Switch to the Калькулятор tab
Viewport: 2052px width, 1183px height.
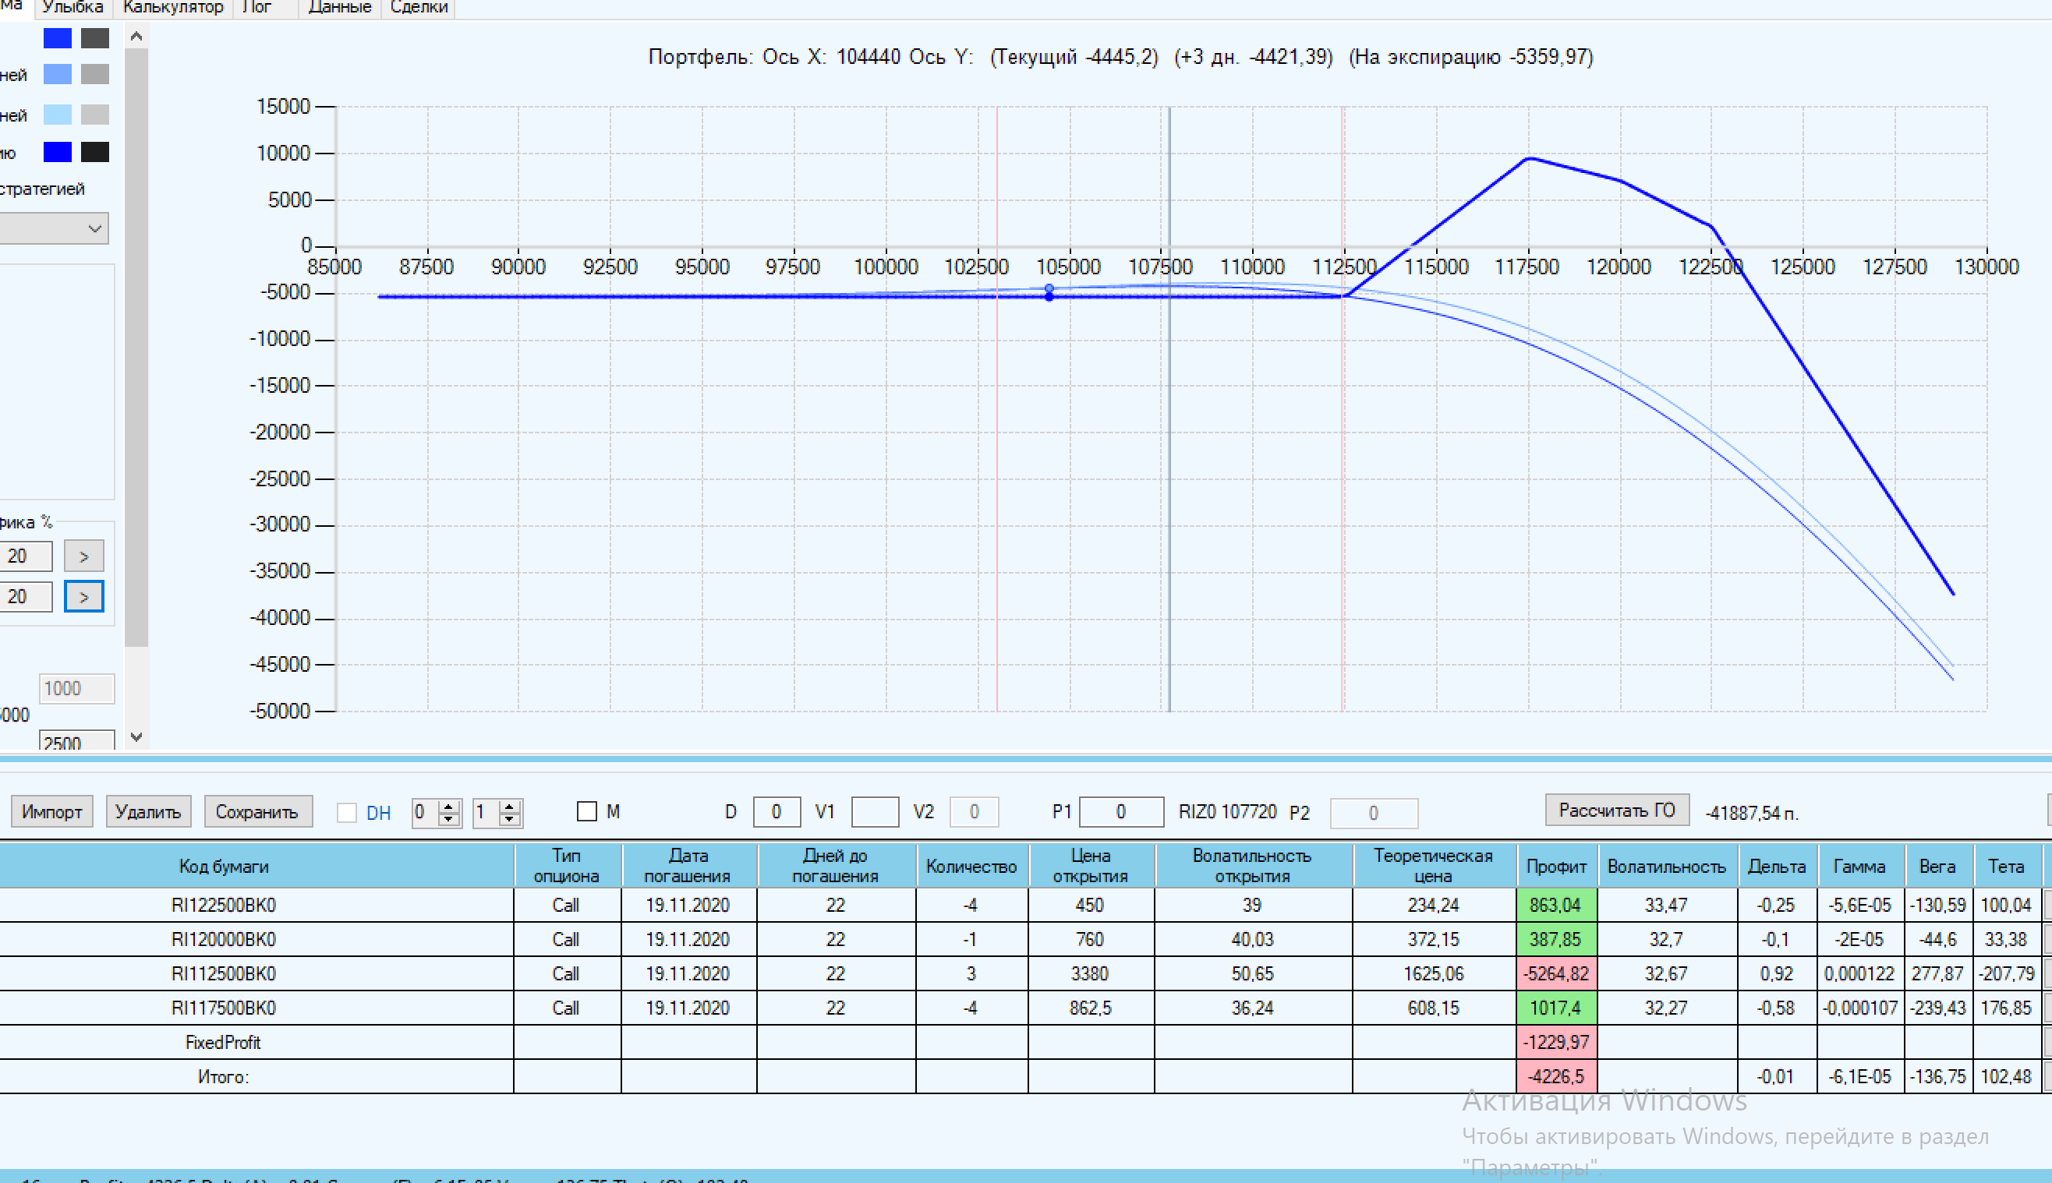pos(172,7)
